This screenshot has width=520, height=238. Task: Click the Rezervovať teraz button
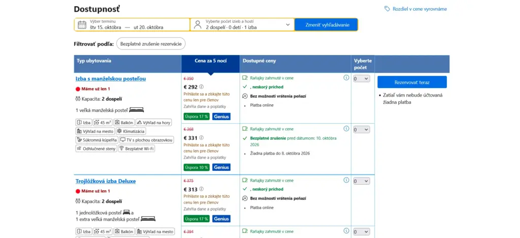pyautogui.click(x=412, y=82)
